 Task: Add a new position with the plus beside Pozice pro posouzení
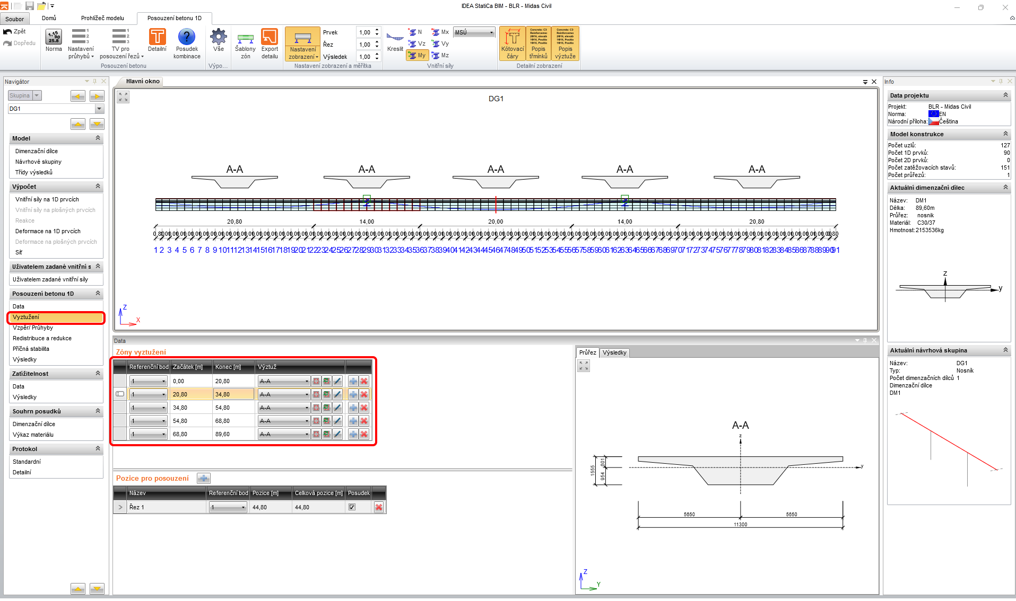coord(204,479)
